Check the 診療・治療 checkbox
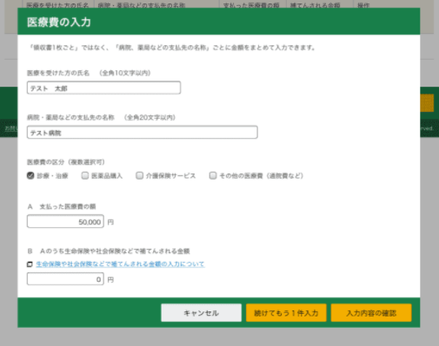439x346 pixels. point(30,175)
